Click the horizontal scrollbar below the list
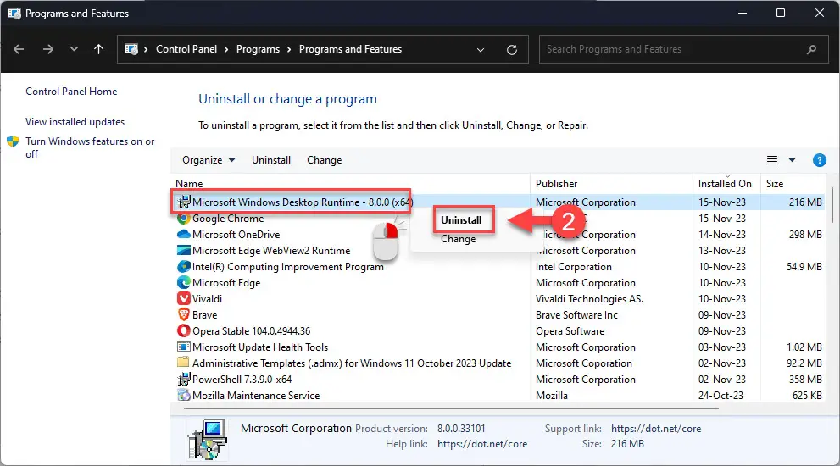 451,408
